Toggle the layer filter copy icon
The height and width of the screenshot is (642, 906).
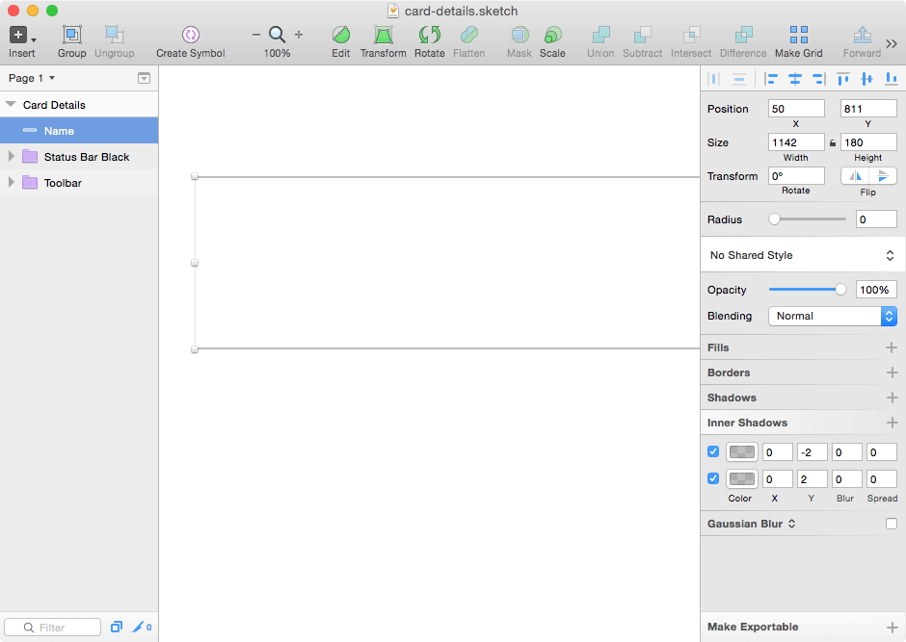(x=117, y=627)
